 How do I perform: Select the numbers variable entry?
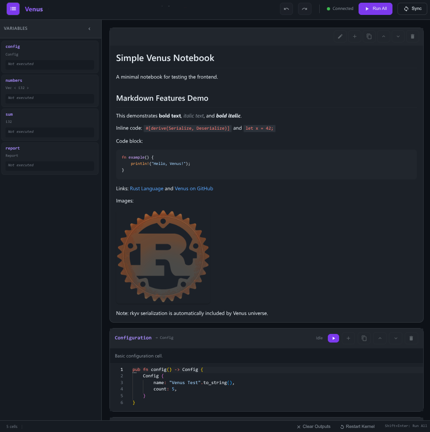[50, 91]
